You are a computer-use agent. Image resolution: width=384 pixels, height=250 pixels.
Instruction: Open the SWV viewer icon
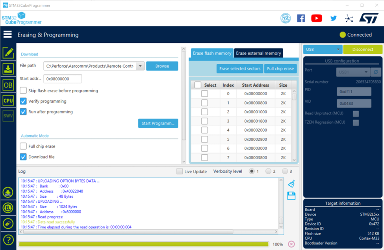pos(8,116)
